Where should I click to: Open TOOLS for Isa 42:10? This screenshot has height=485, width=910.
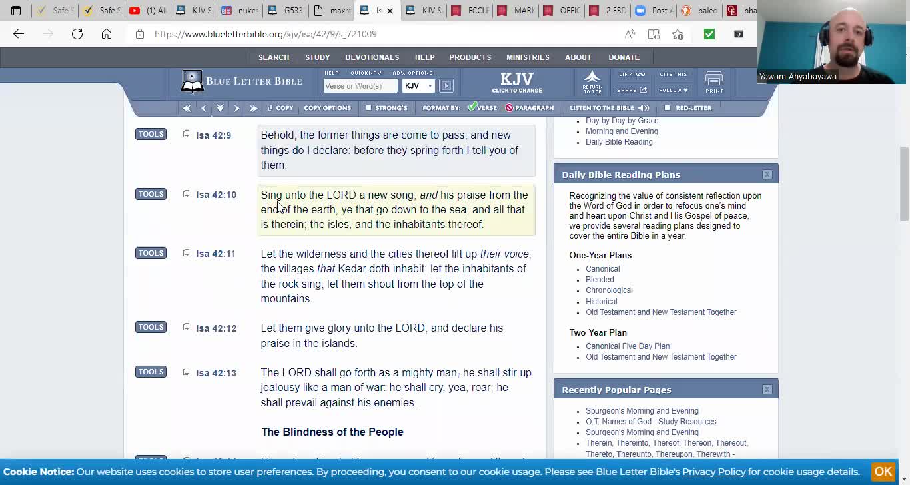click(x=151, y=194)
